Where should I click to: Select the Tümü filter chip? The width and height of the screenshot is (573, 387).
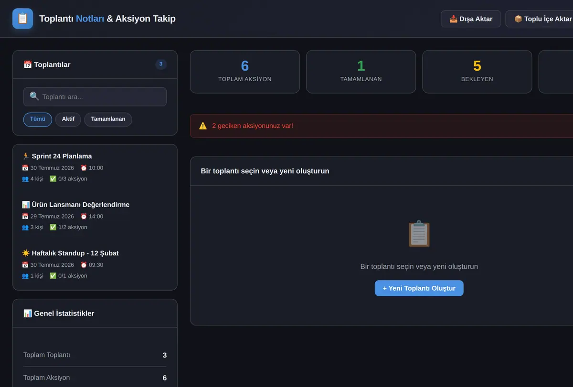click(37, 119)
